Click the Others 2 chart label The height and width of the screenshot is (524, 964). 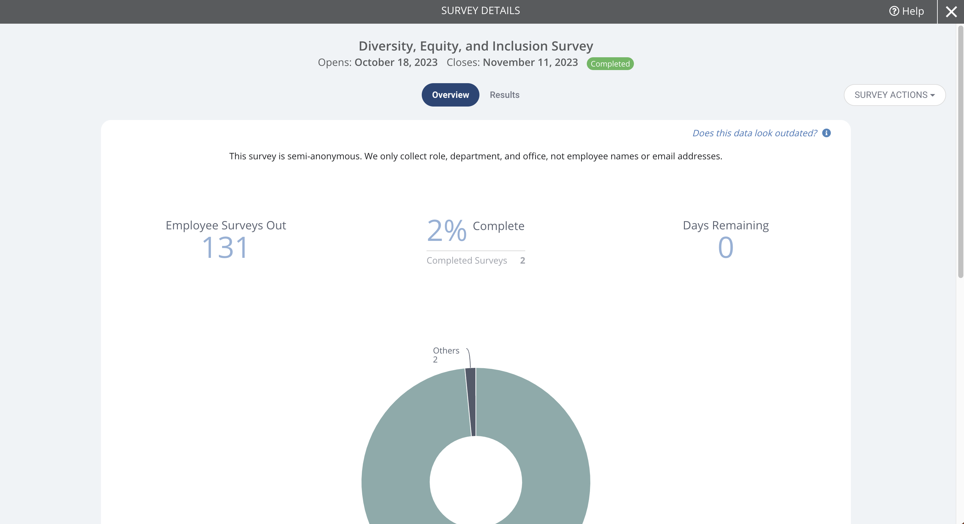click(x=446, y=355)
